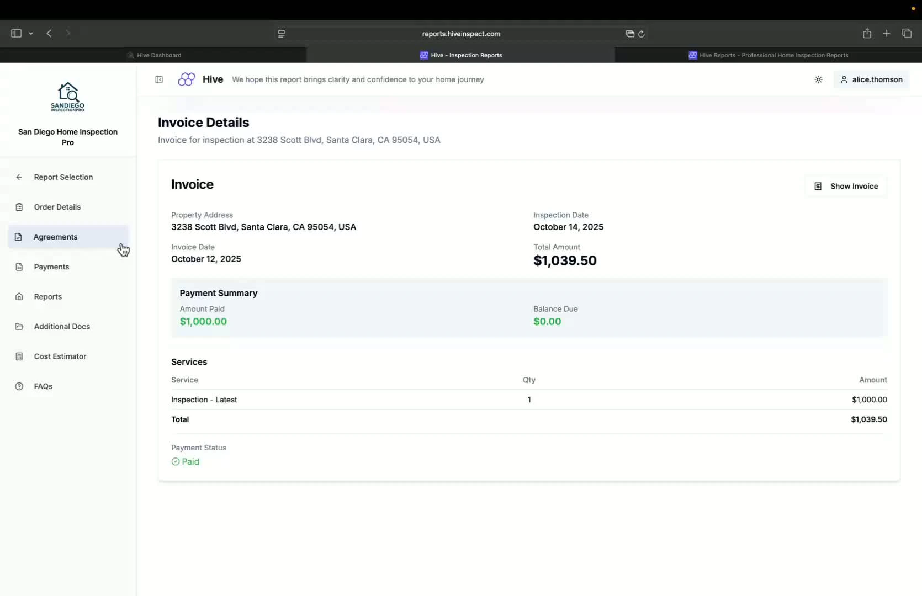Screen dimensions: 922x596
Task: Add a new tab with the plus icon
Action: pyautogui.click(x=887, y=33)
